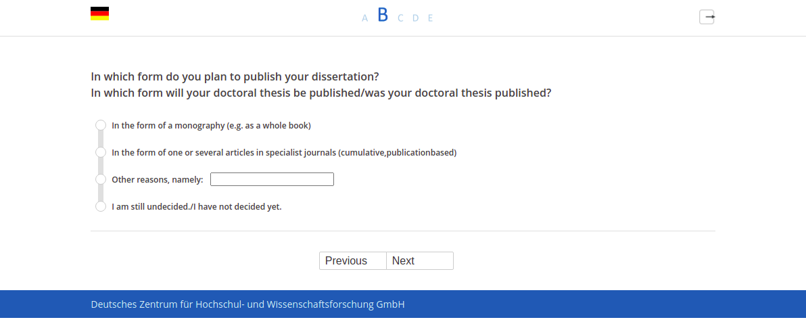Jump to survey section C

click(x=400, y=18)
